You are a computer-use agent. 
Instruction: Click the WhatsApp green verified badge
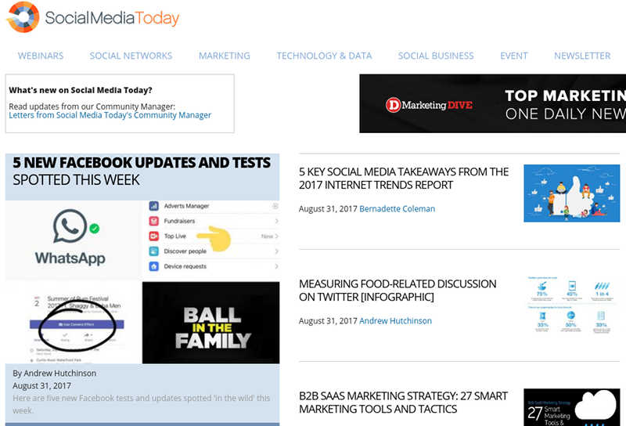(x=95, y=229)
